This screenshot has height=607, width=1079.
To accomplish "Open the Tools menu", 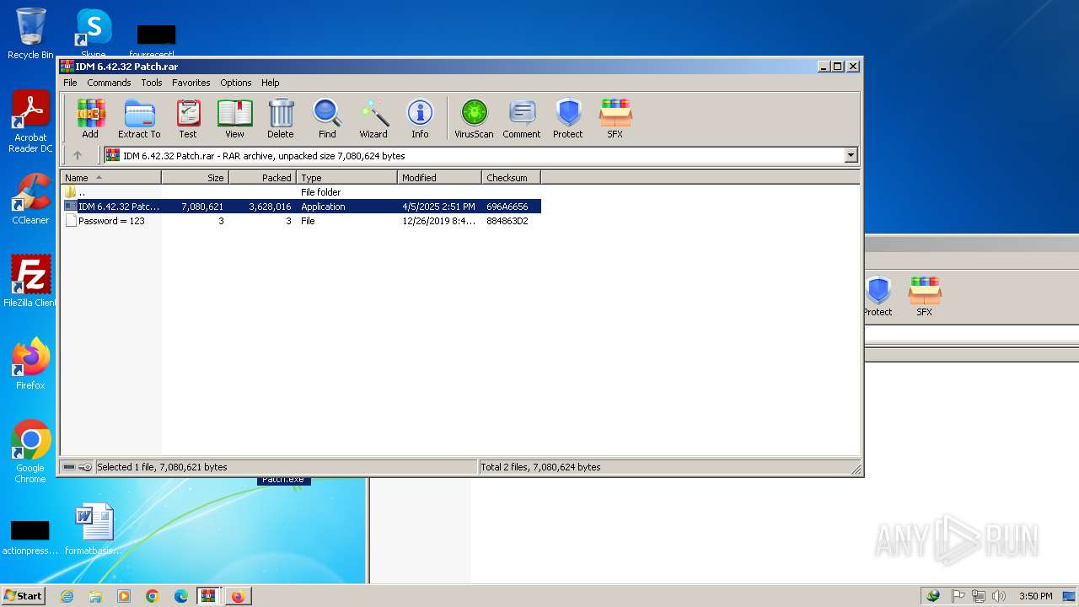I will (152, 83).
